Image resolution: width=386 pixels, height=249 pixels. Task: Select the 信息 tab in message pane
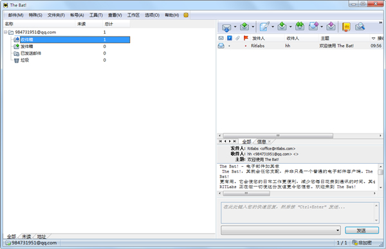click(x=261, y=141)
